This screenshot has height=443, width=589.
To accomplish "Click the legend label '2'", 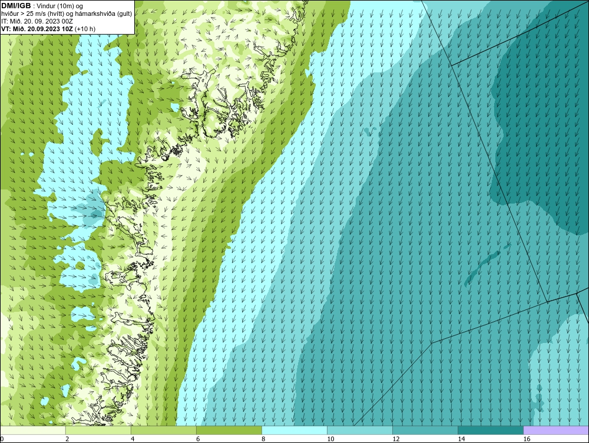I will click(67, 439).
